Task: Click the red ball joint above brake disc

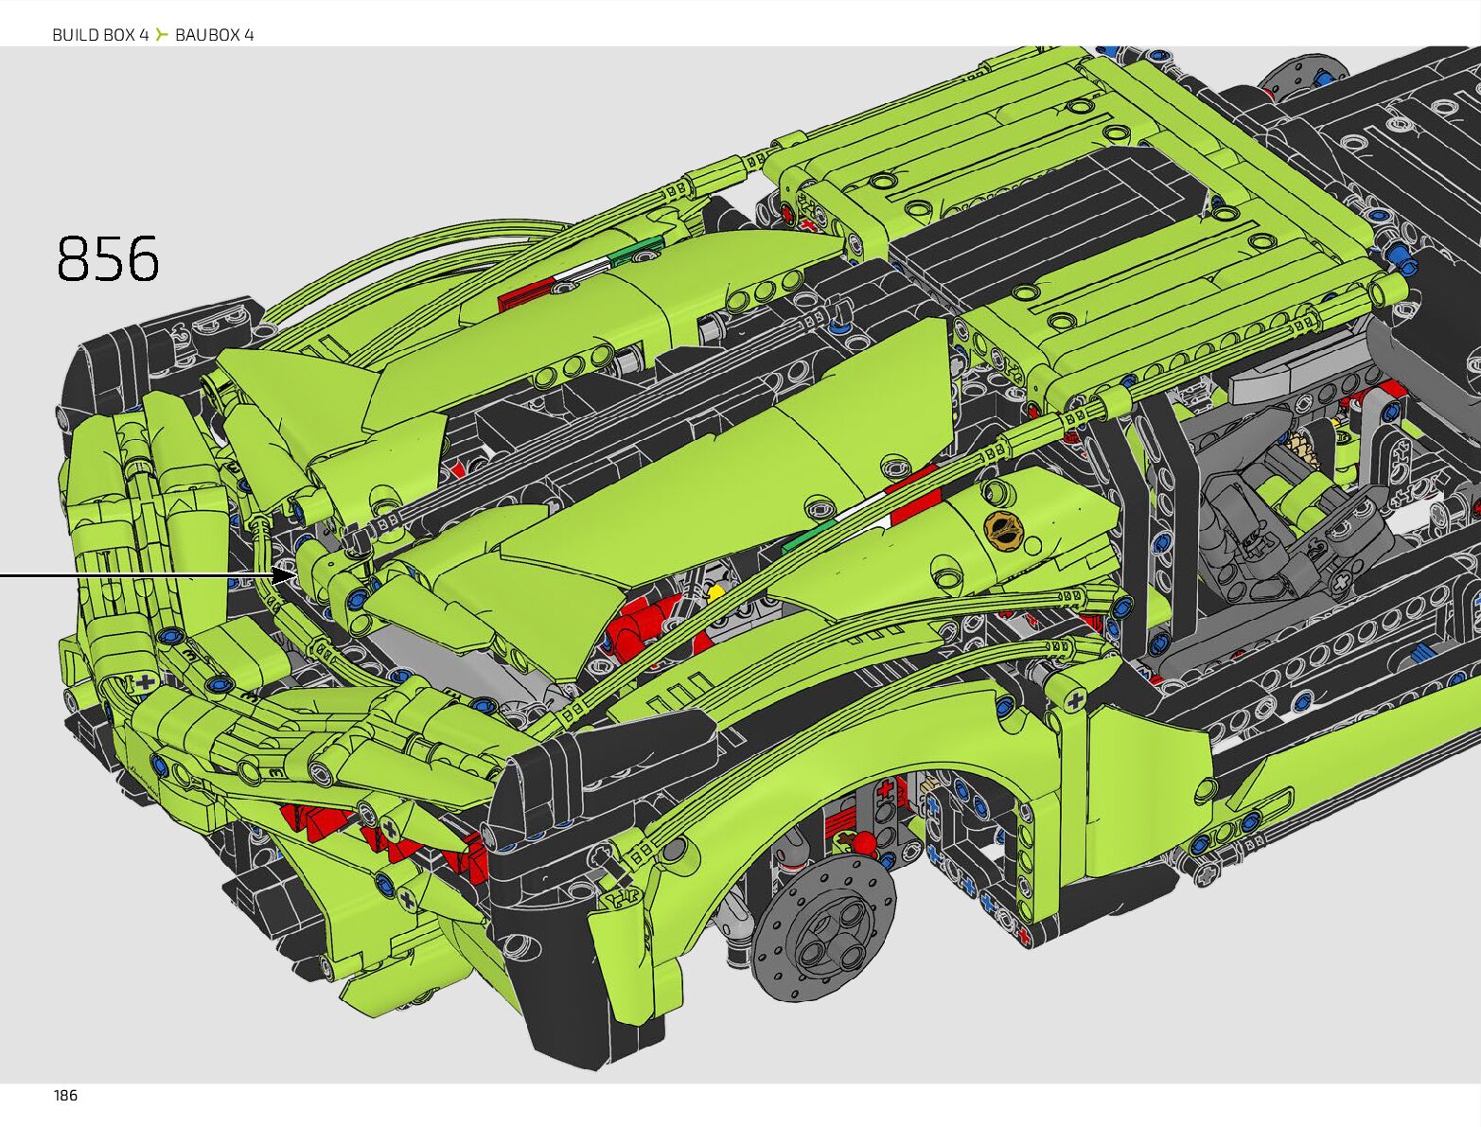Action: (x=863, y=842)
